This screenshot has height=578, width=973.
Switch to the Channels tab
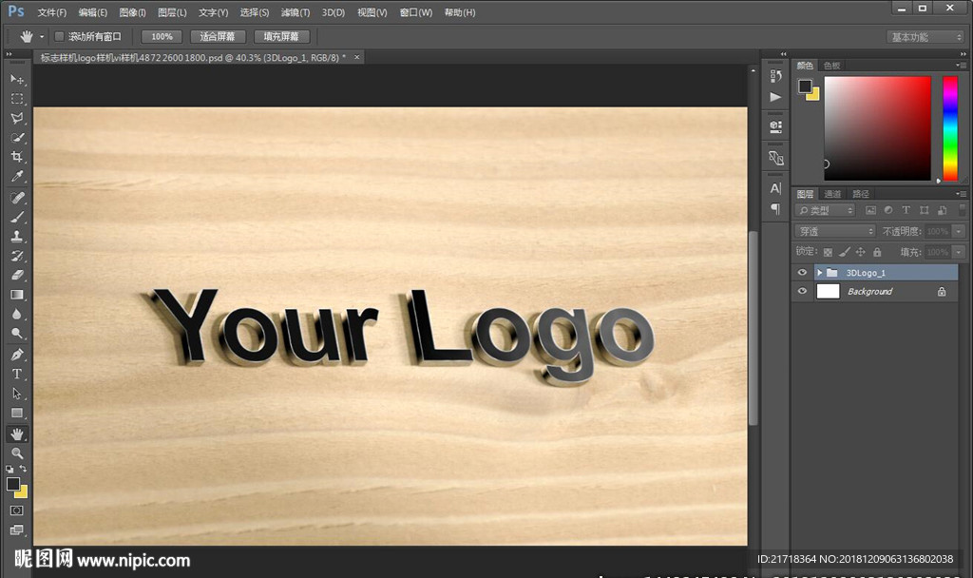point(832,194)
